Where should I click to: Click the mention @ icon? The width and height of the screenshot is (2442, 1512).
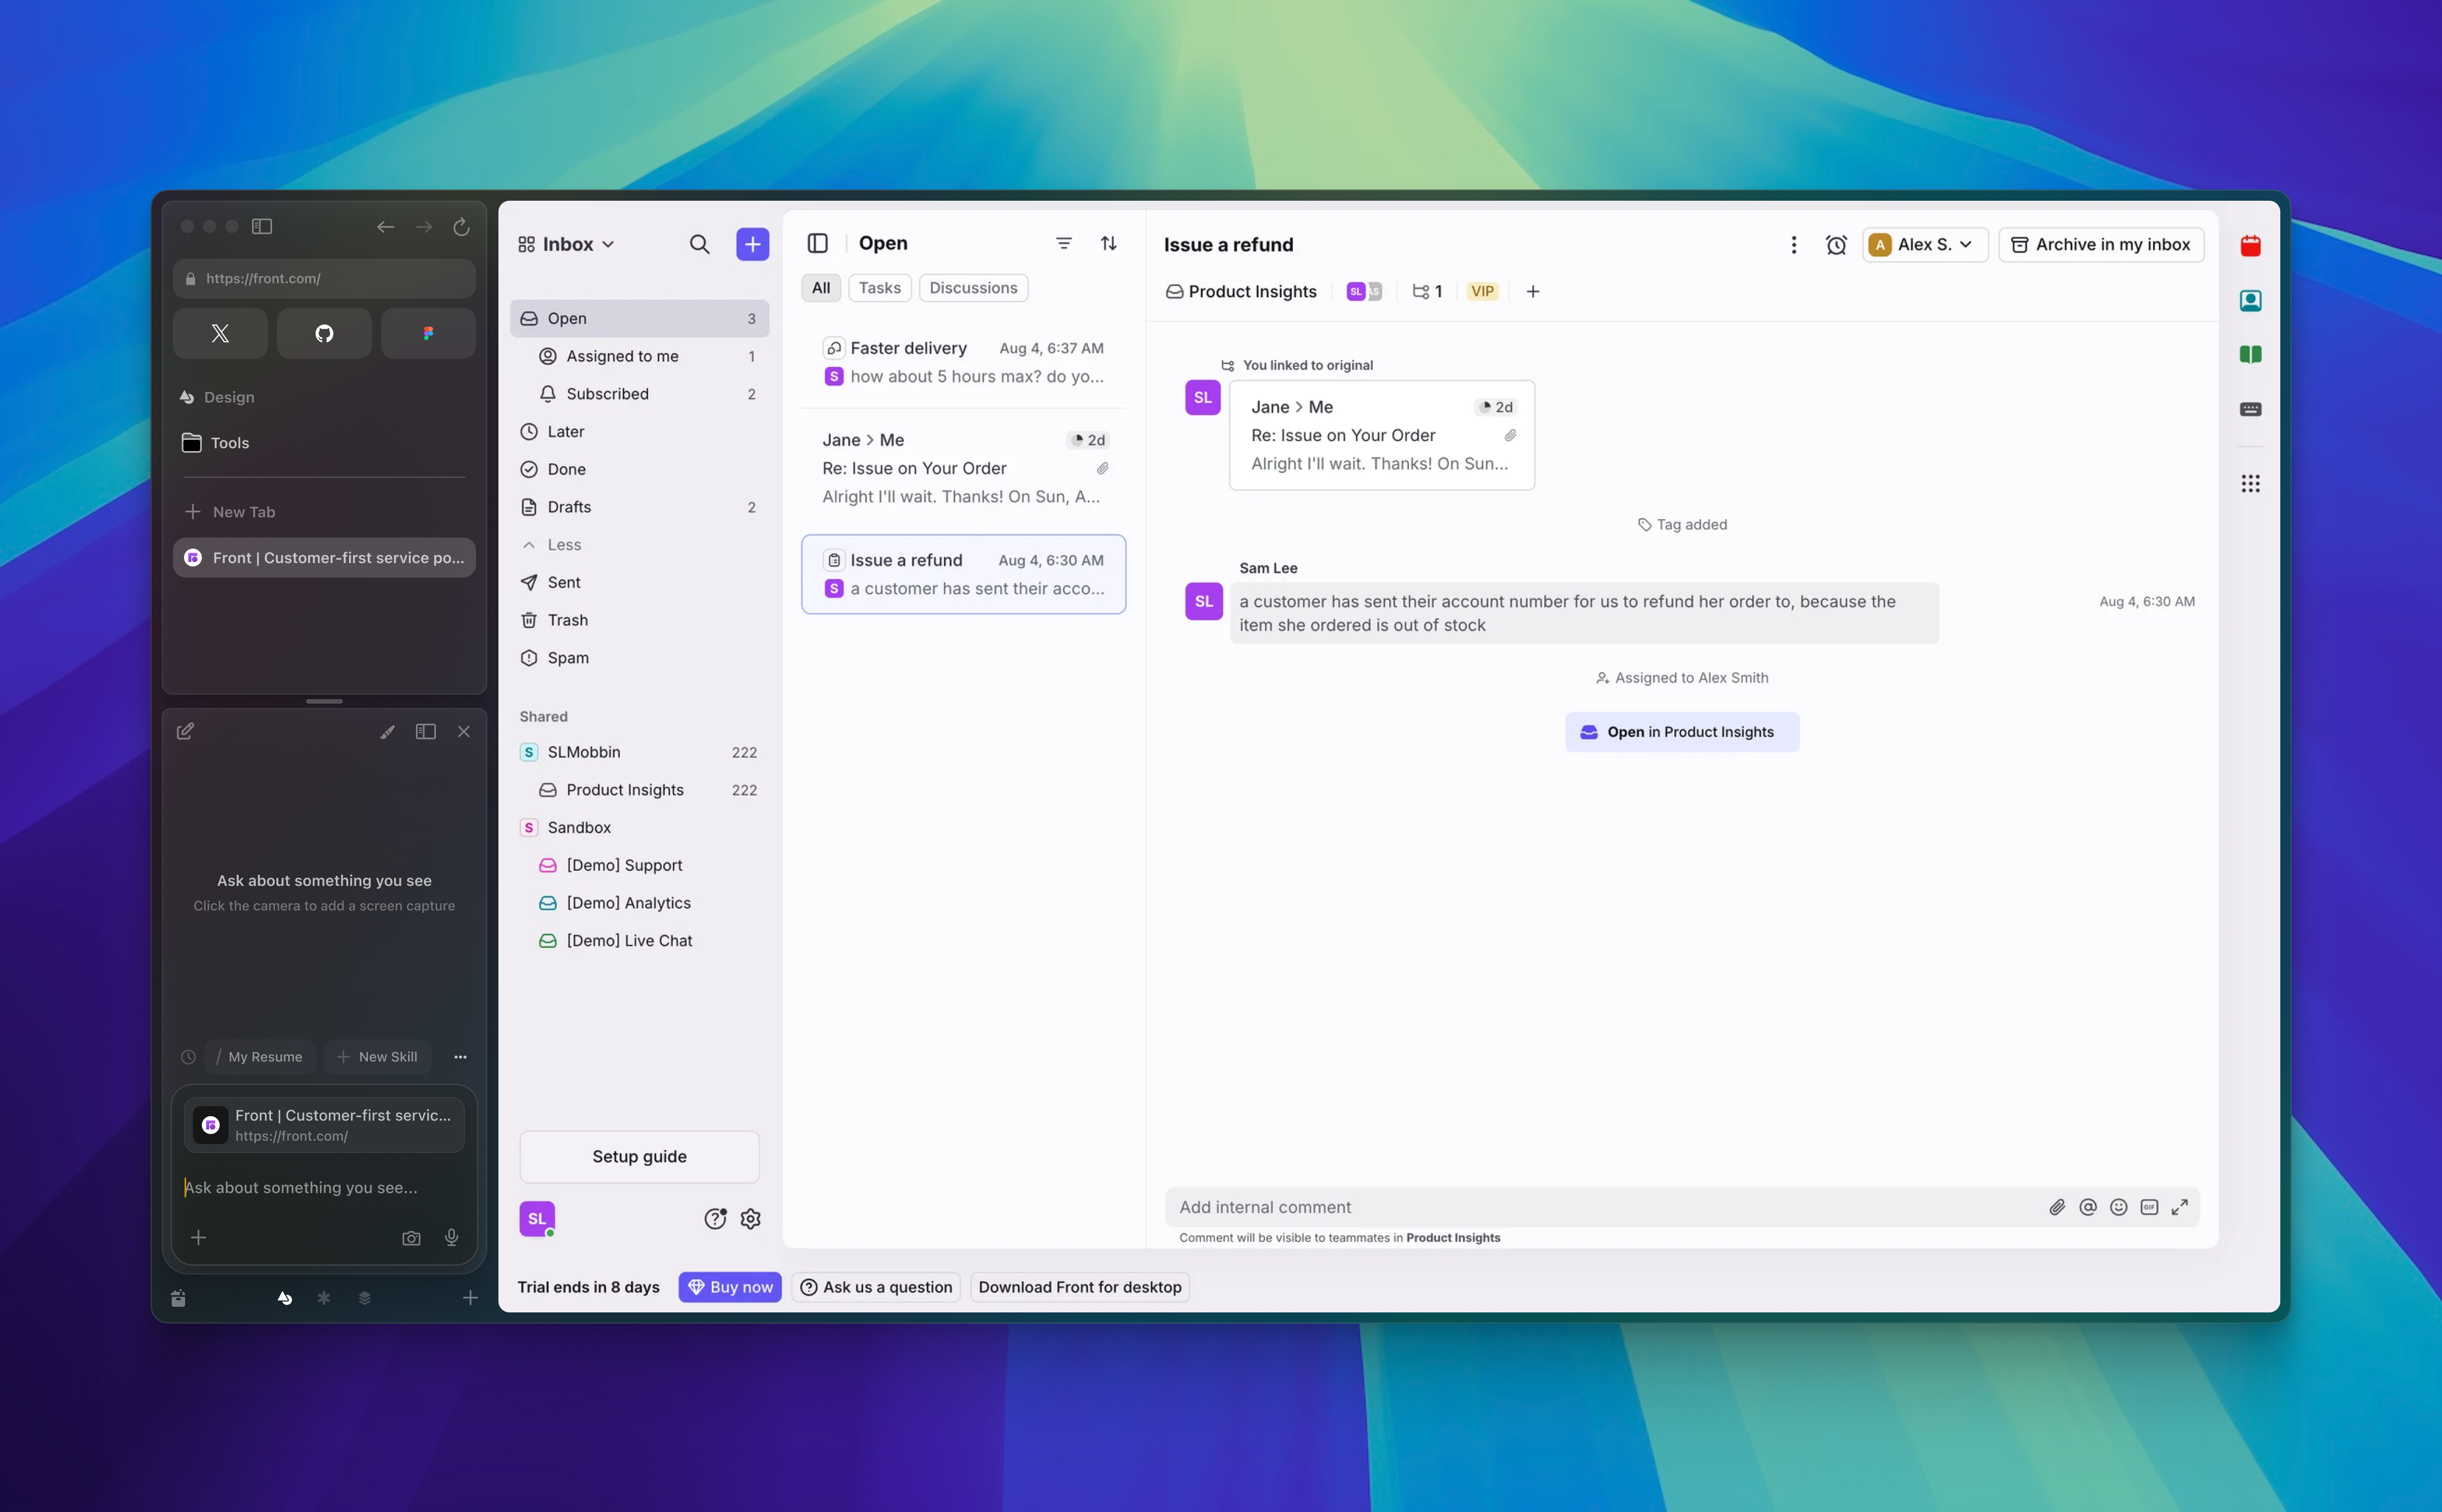coord(2088,1207)
